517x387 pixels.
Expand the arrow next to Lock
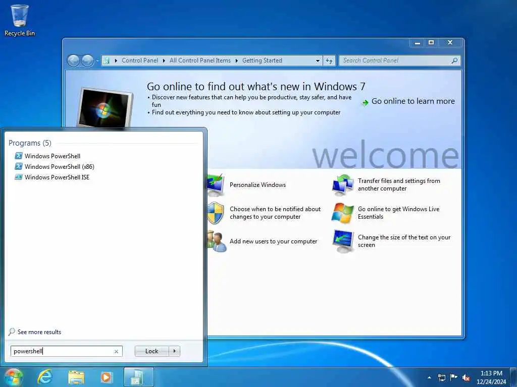(174, 351)
